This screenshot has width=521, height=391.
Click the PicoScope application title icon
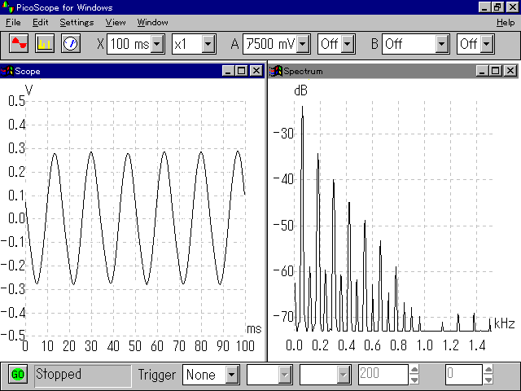[8, 7]
